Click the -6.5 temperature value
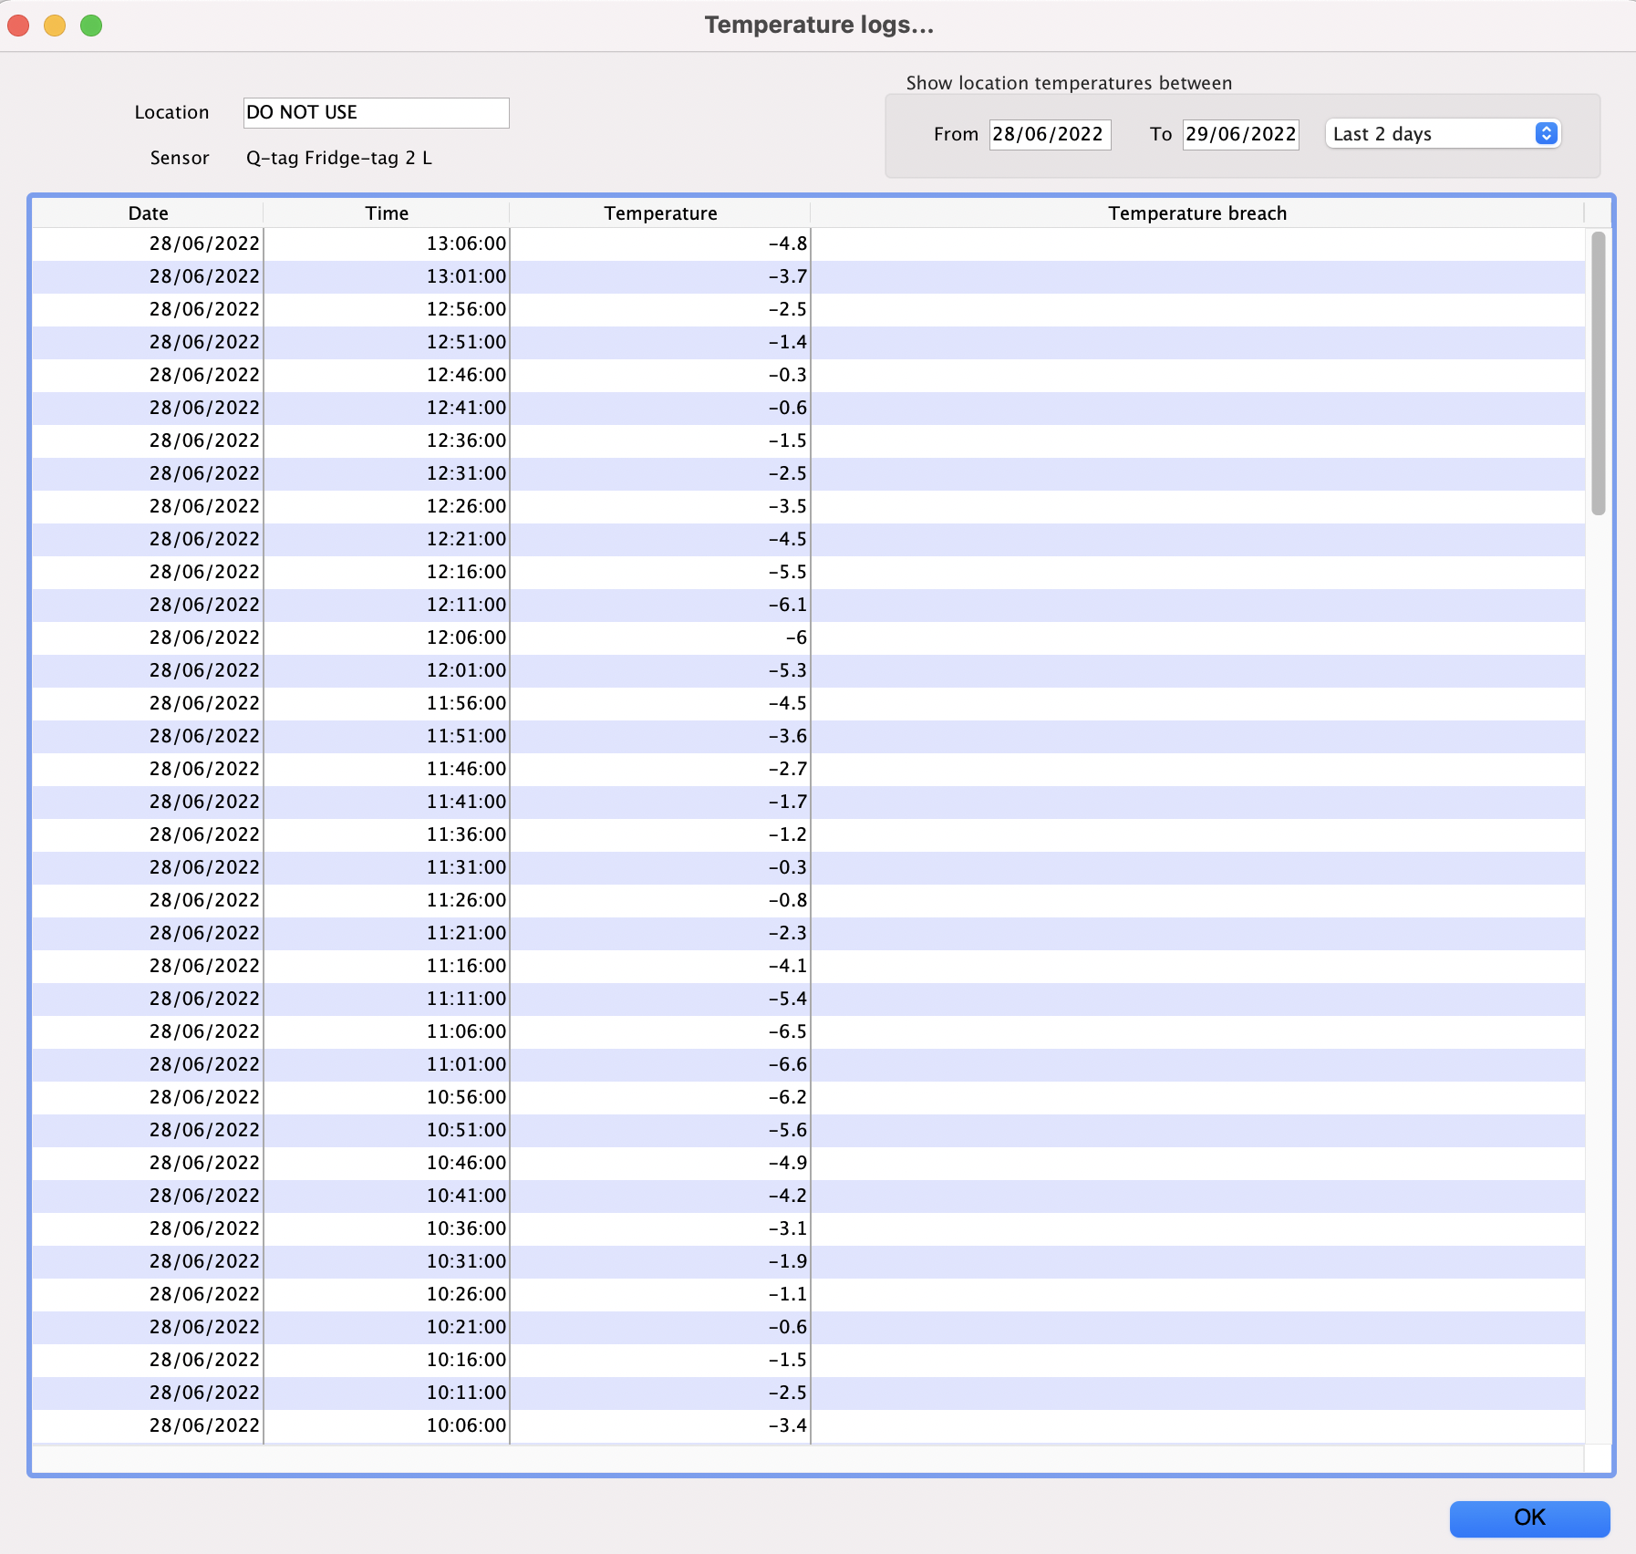 click(x=787, y=1031)
